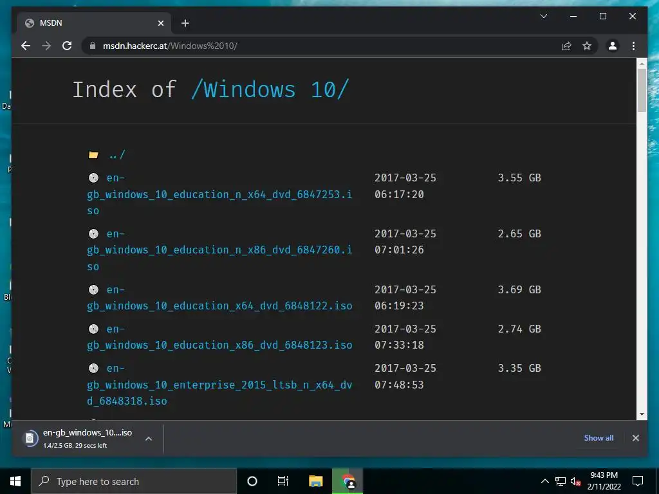
Task: Open File Explorer from the taskbar
Action: tap(315, 481)
